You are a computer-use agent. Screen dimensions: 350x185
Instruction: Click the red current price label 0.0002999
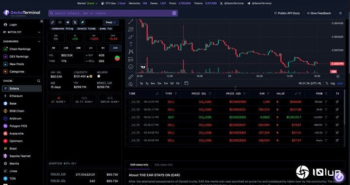(x=337, y=64)
